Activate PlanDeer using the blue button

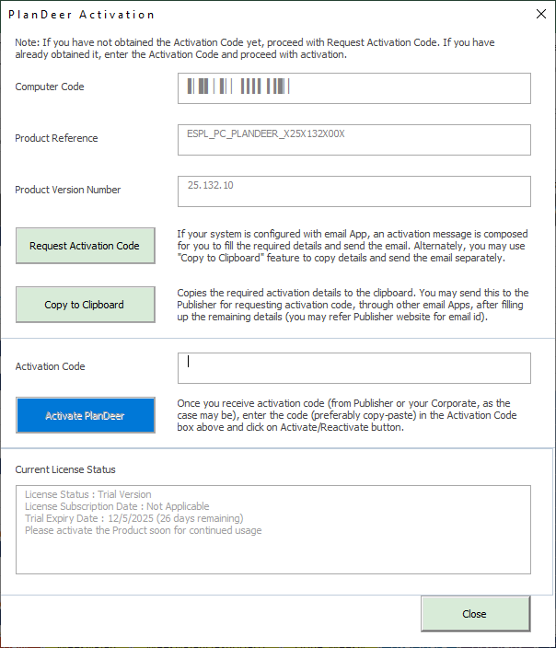point(85,415)
